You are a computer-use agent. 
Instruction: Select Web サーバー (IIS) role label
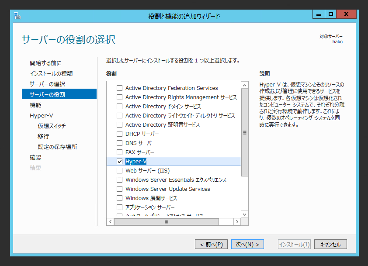(147, 170)
